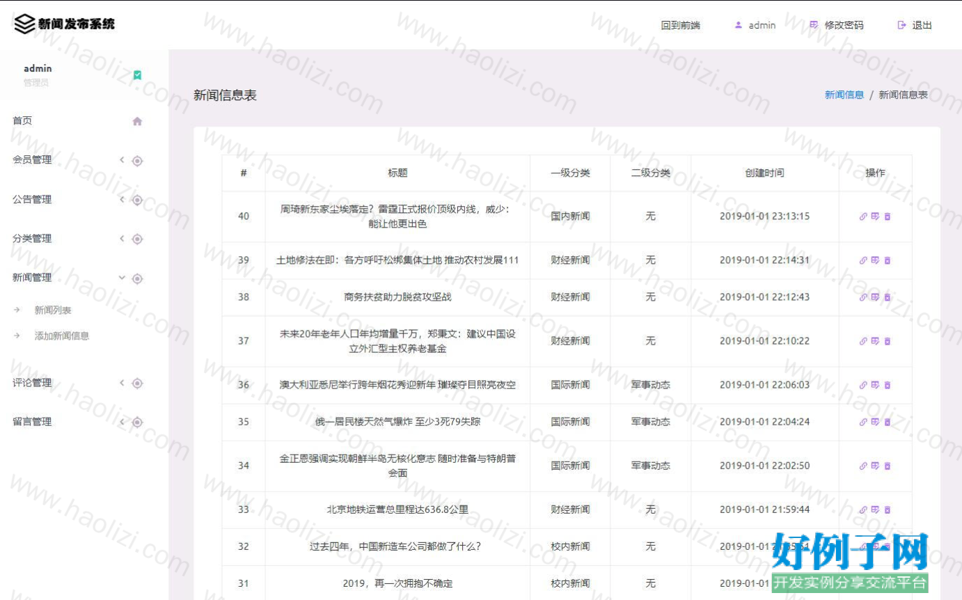Click 回到前端 link in header
Image resolution: width=962 pixels, height=600 pixels.
[681, 25]
